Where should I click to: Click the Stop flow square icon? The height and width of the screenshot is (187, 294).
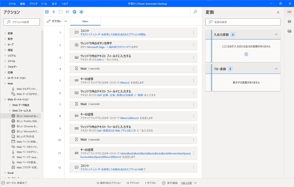click(61, 12)
